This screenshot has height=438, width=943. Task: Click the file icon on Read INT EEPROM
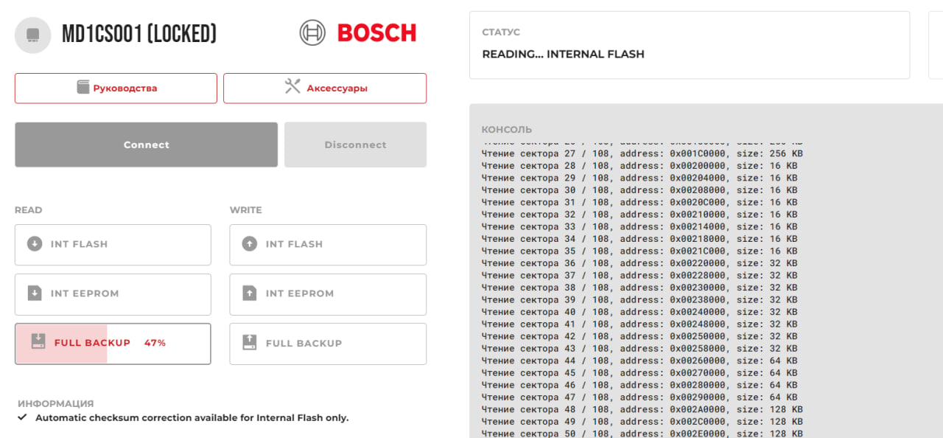[35, 293]
